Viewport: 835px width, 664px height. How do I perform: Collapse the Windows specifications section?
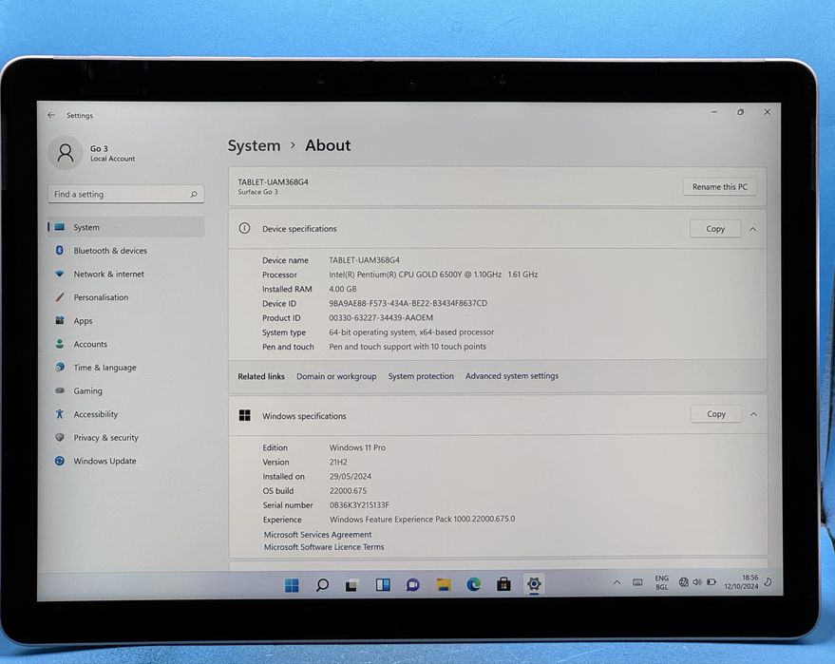pos(753,414)
